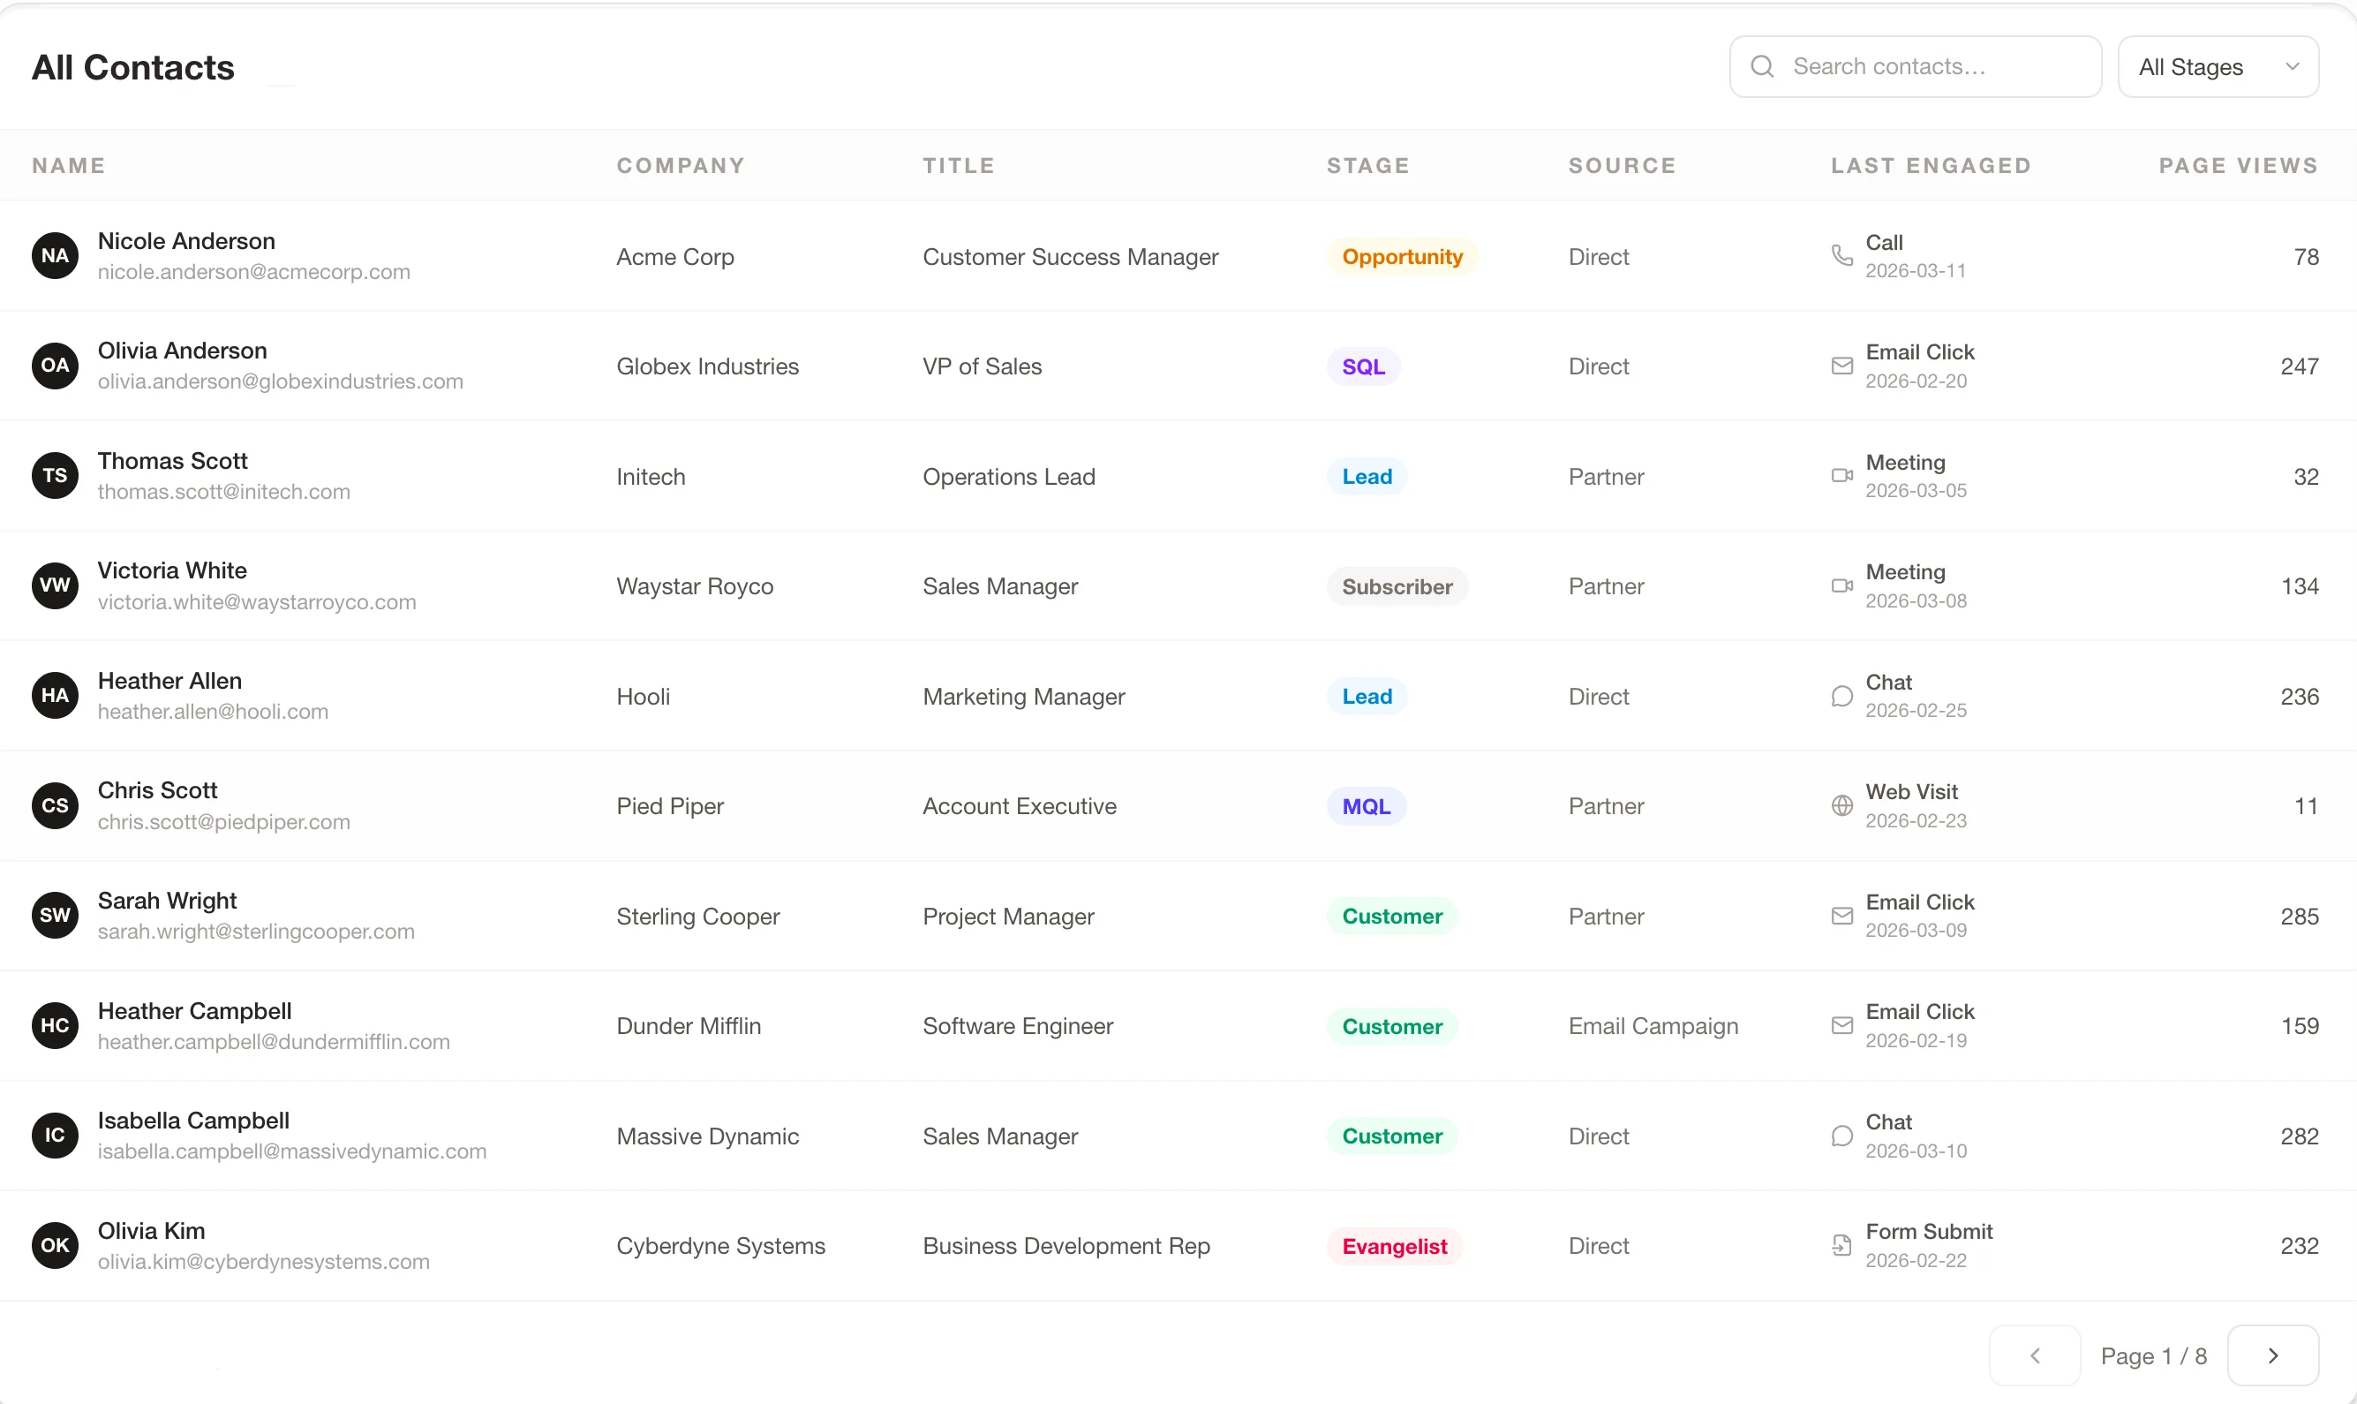2357x1404 pixels.
Task: Click the meeting camera icon for Thomas Scott
Action: (x=1841, y=476)
